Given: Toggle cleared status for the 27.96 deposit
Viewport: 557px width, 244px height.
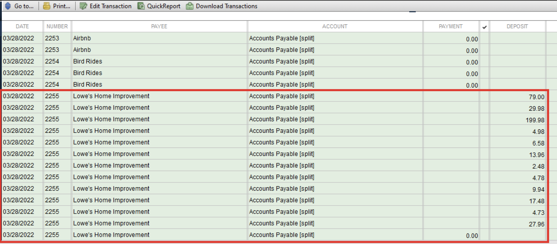Looking at the screenshot, I should [485, 224].
